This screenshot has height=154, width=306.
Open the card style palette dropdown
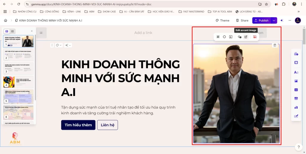[x=59, y=45]
